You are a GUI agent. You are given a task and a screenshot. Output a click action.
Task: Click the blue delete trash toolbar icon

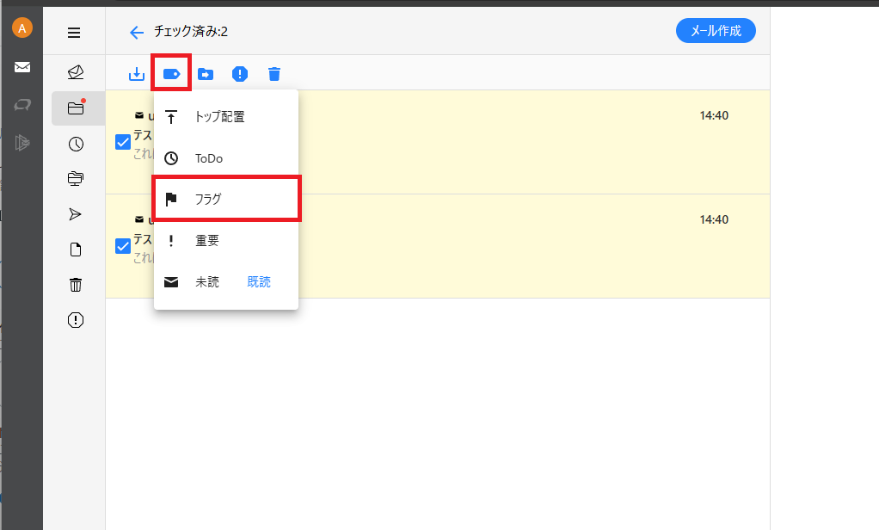pos(274,73)
